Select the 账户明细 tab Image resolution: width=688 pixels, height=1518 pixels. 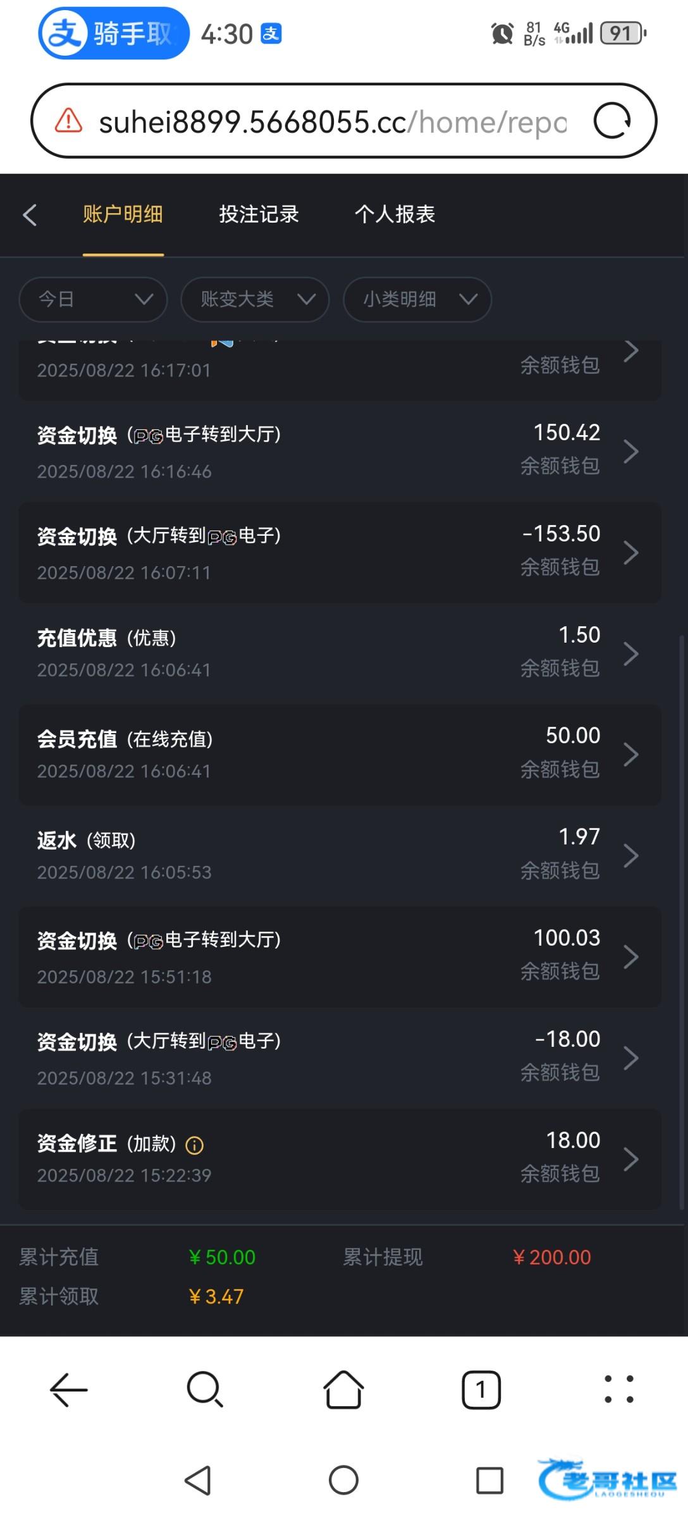click(x=123, y=214)
